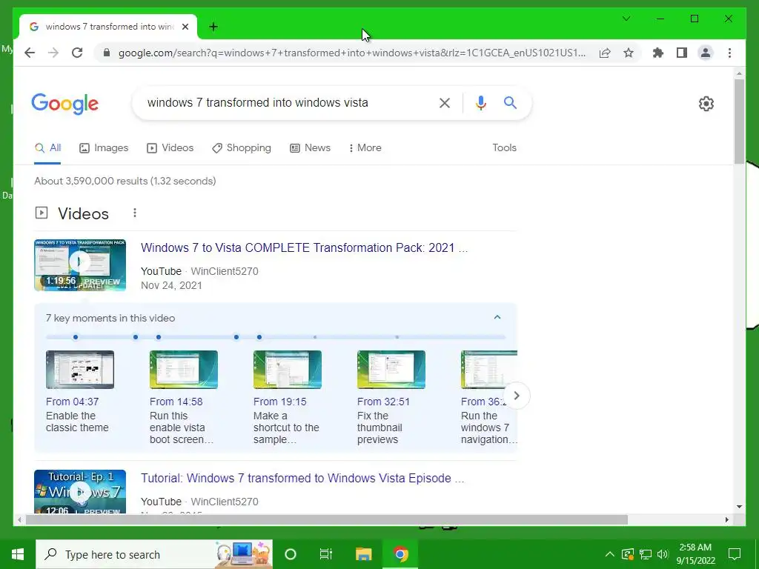This screenshot has width=759, height=569.
Task: Go forward to the next page
Action: point(53,53)
